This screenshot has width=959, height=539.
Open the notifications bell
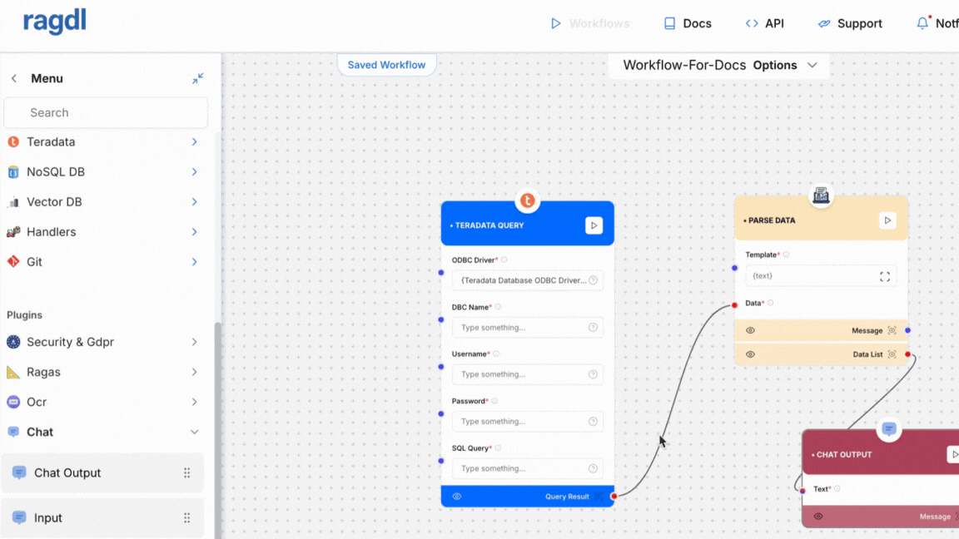click(922, 23)
